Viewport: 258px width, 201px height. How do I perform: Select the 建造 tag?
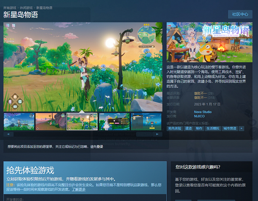click(x=189, y=128)
